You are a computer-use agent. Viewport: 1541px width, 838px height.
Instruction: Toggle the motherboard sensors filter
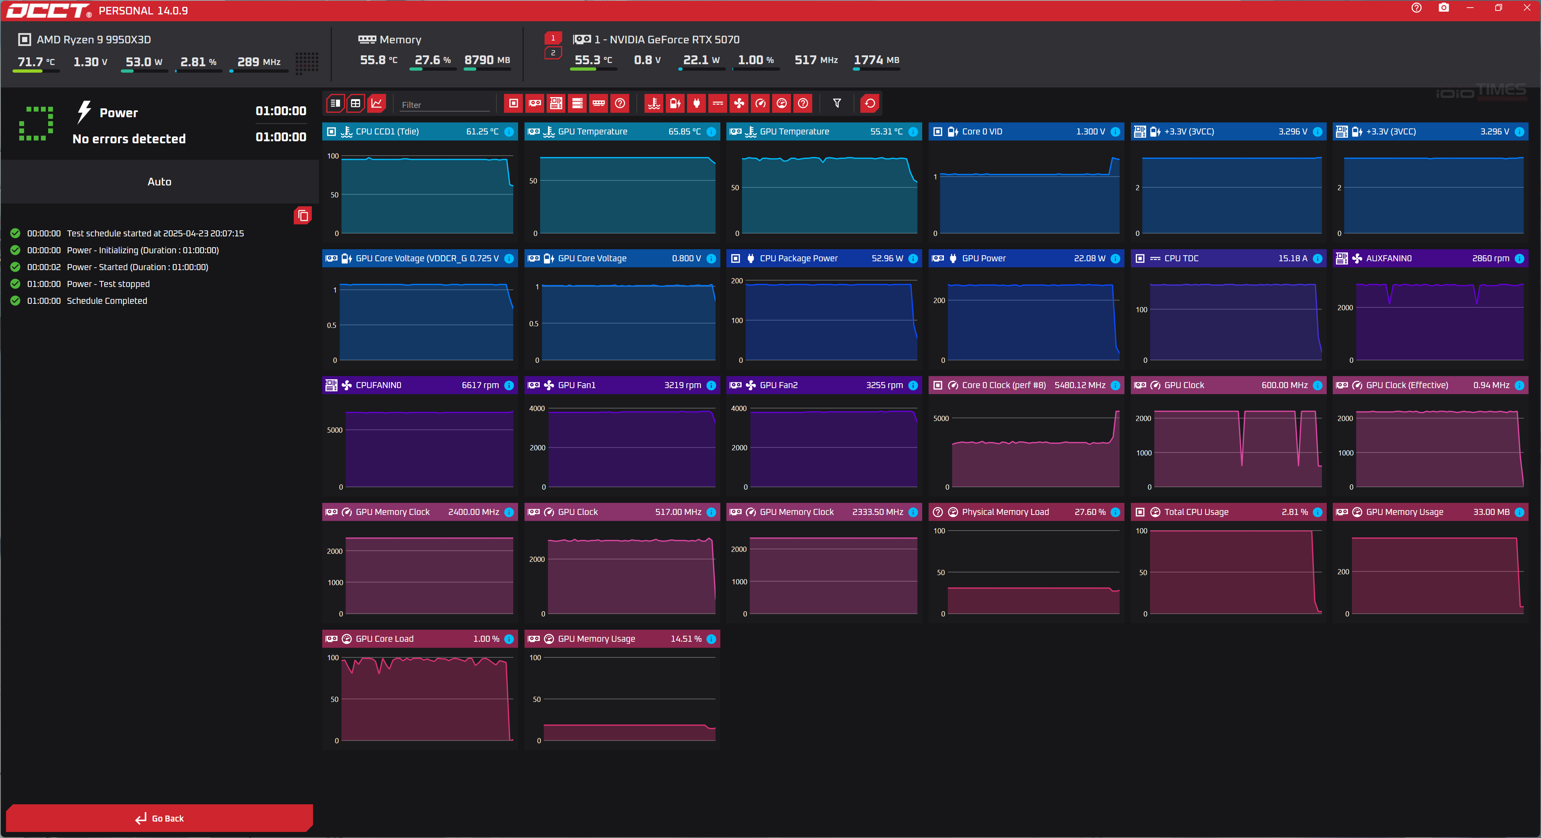point(556,104)
